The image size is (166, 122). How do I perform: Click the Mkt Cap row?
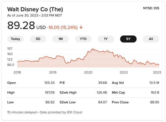(x=135, y=92)
